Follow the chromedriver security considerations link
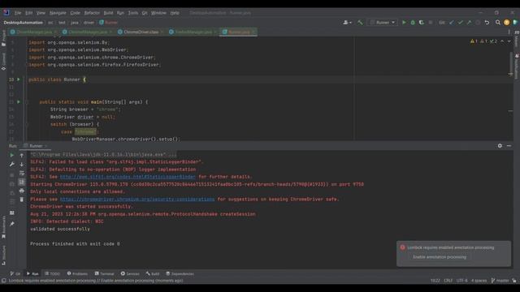This screenshot has width=520, height=292. point(137,200)
